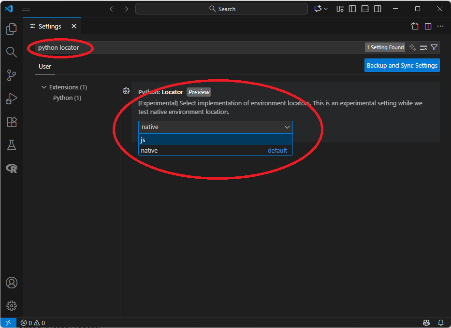Open the Manage gear menu
Screen dimensions: 451x328
click(12, 306)
